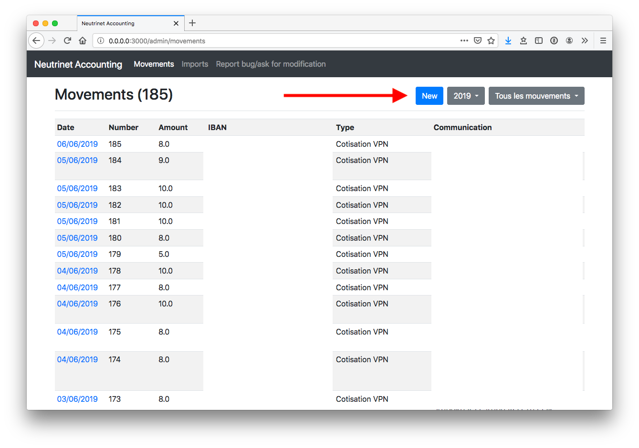Open the date link for movement 182
The width and height of the screenshot is (639, 448).
[77, 205]
